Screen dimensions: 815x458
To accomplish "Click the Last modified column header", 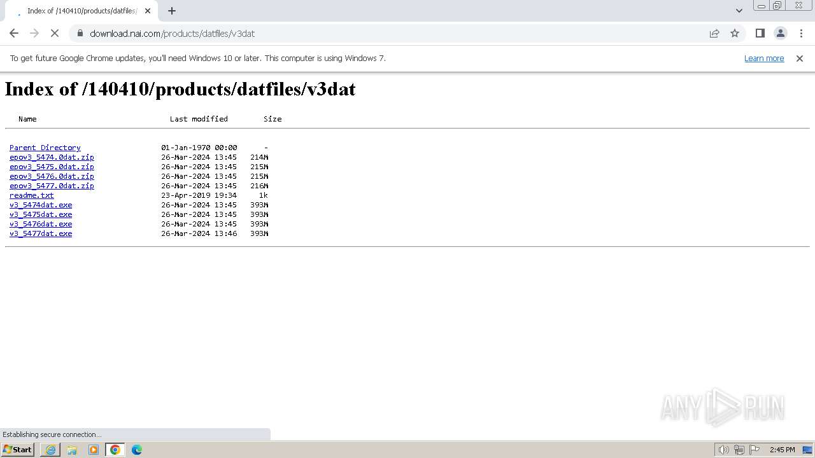I will point(199,119).
